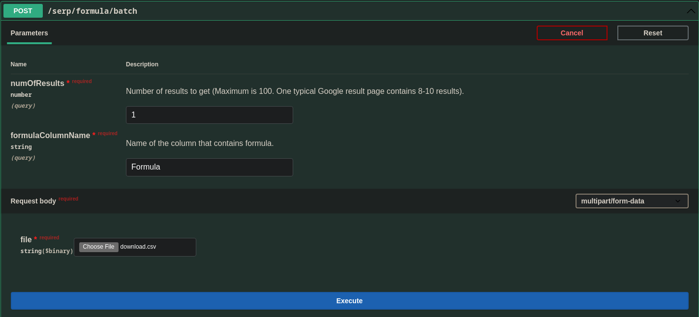Click the Request body section heading
Screen dimensions: 699x317
pos(33,201)
